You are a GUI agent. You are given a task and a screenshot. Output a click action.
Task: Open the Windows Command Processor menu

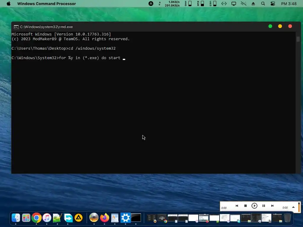click(46, 4)
